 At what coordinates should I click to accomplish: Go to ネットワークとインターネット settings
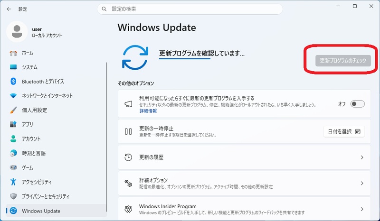point(56,96)
